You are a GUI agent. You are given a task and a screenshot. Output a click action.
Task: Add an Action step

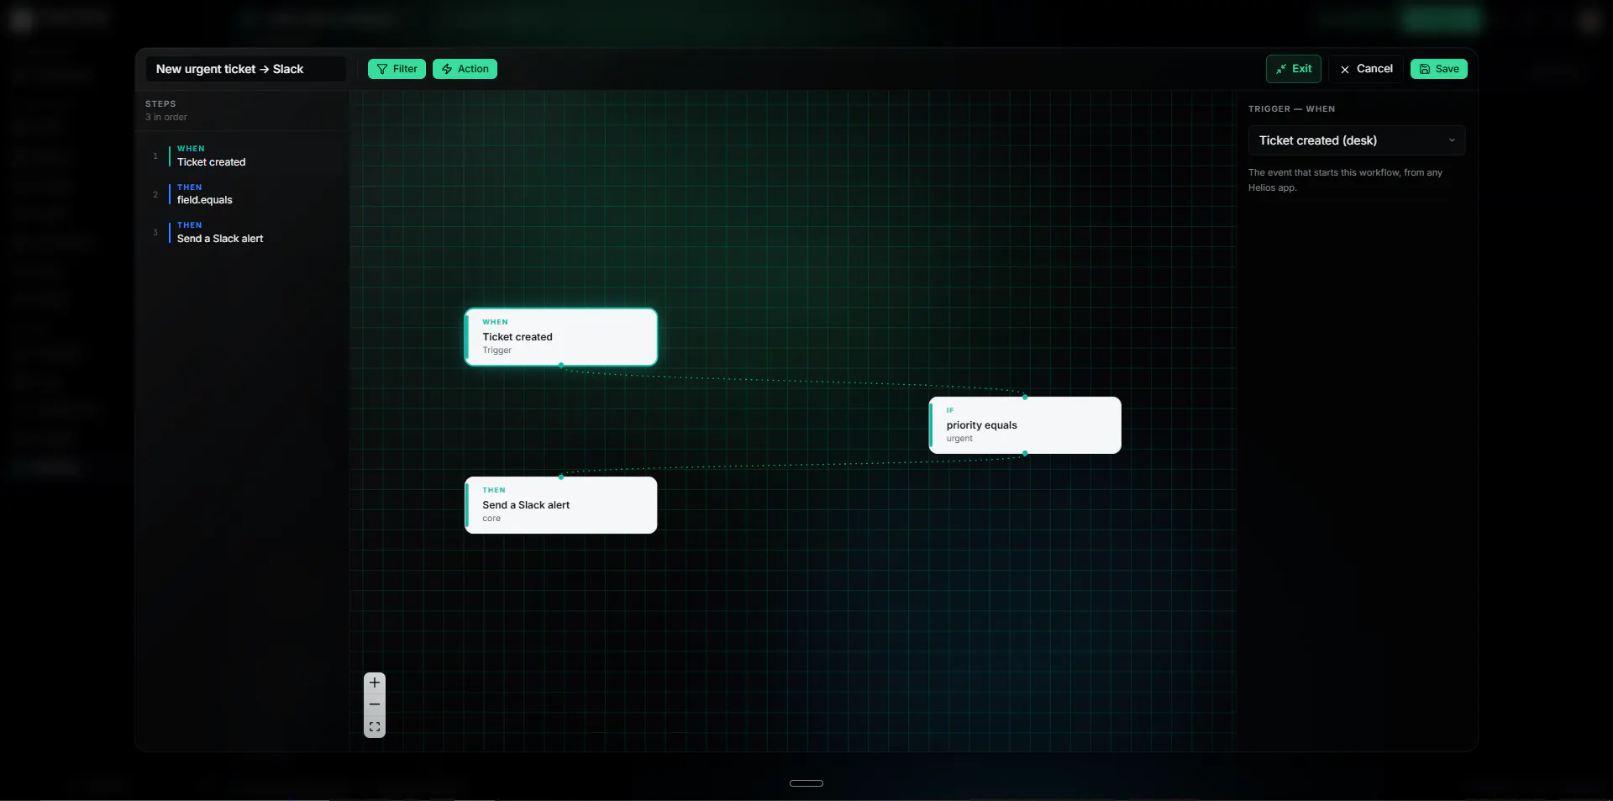pyautogui.click(x=465, y=69)
